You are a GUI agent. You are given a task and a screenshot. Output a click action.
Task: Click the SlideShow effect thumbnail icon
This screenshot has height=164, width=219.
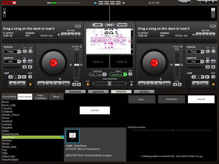point(73,136)
